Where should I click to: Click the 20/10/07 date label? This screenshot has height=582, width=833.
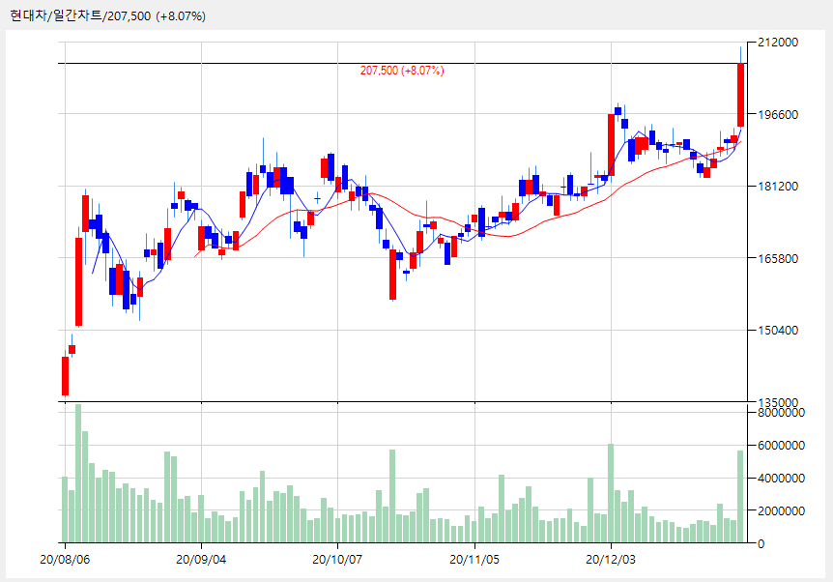point(337,560)
